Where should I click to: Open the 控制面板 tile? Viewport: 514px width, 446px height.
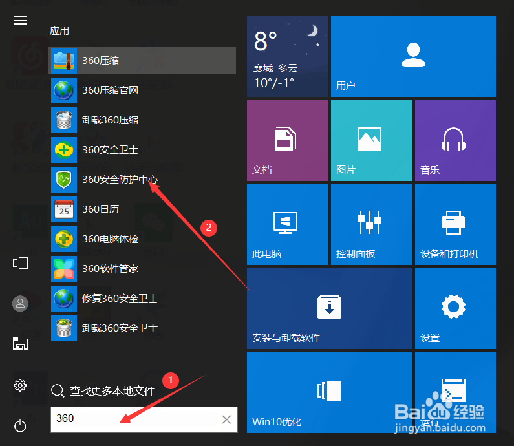point(371,224)
